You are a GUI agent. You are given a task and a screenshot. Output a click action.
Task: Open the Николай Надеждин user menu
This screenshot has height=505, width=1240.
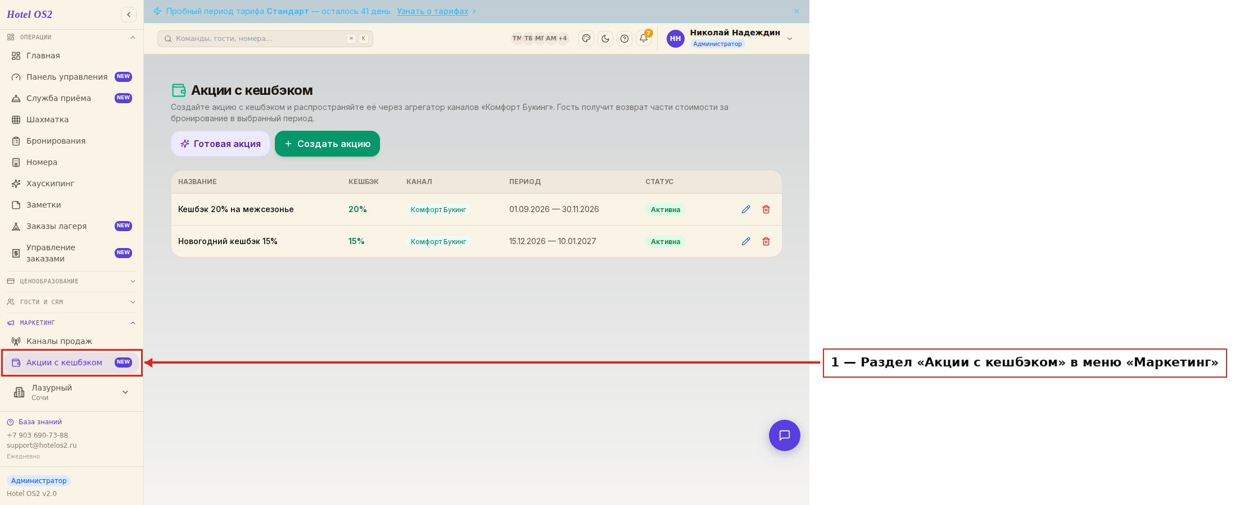point(730,38)
